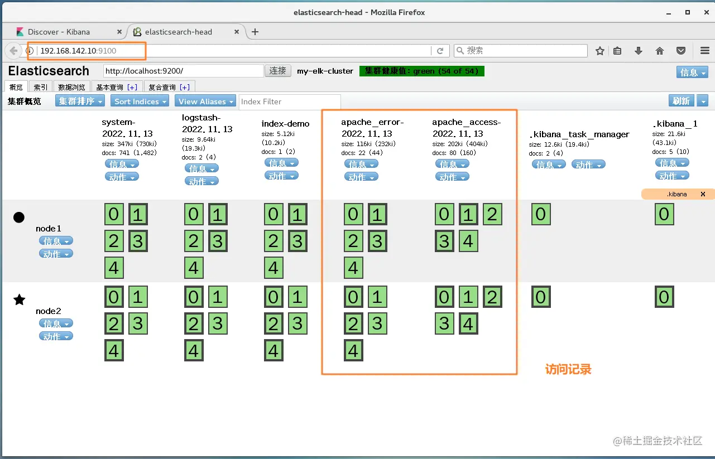Open 动作 dropdown for logstash-2022.11.13
715x459 pixels.
(x=201, y=181)
